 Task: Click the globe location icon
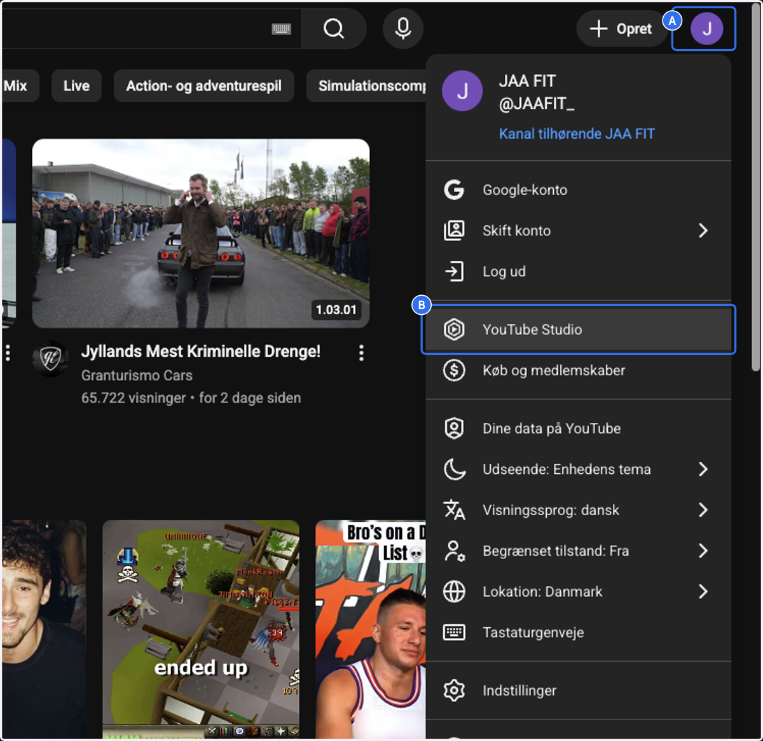pyautogui.click(x=454, y=592)
